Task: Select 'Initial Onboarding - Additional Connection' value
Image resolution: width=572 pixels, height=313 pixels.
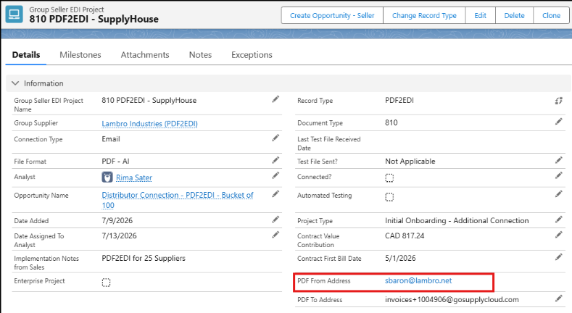Action: click(457, 220)
